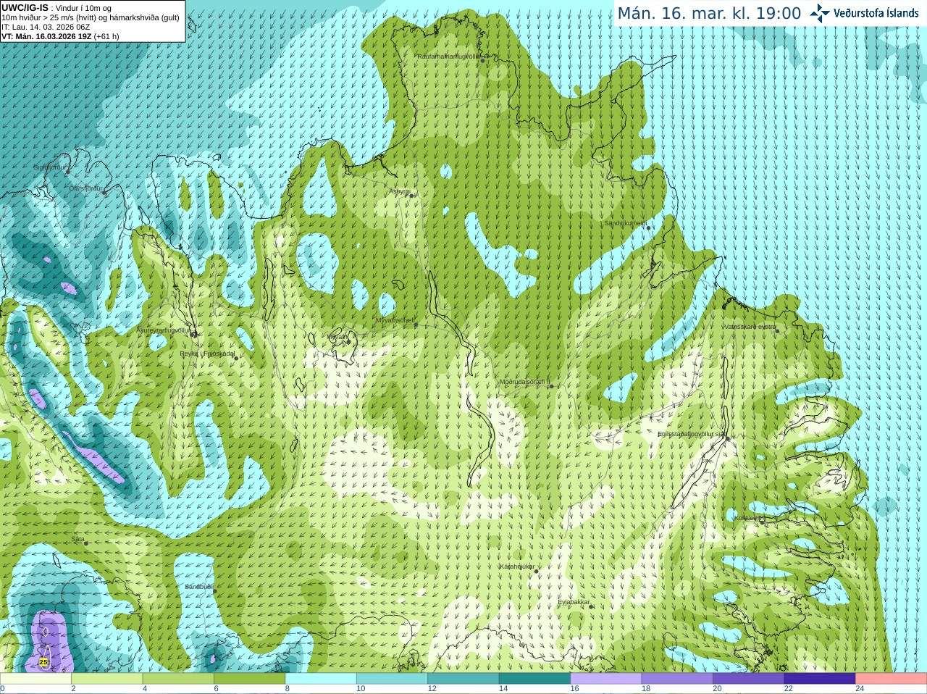The width and height of the screenshot is (927, 694).
Task: Click the Mývatnsöræfi station label
Action: coord(395,320)
